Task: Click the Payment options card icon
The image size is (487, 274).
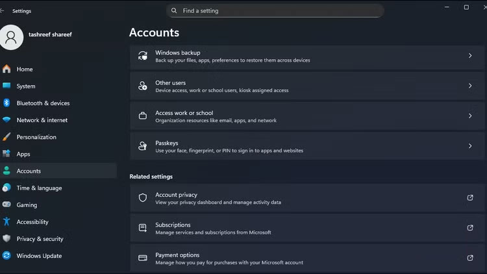Action: click(x=143, y=258)
